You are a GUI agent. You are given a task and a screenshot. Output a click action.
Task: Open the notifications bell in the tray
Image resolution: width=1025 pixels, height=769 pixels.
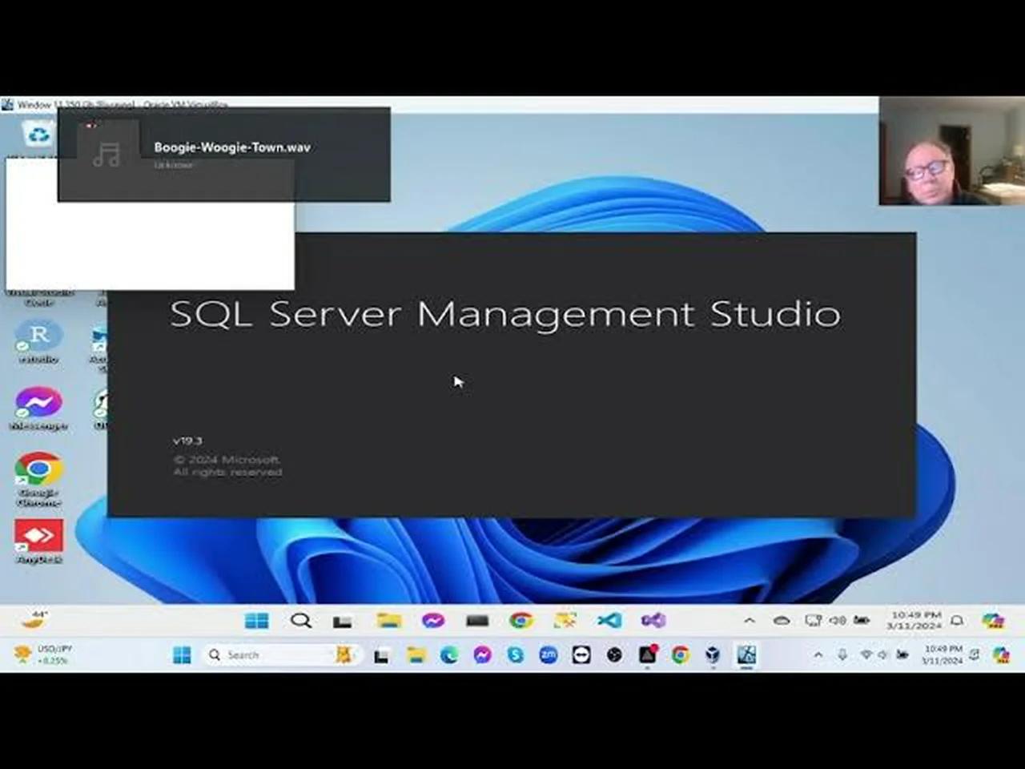point(957,620)
